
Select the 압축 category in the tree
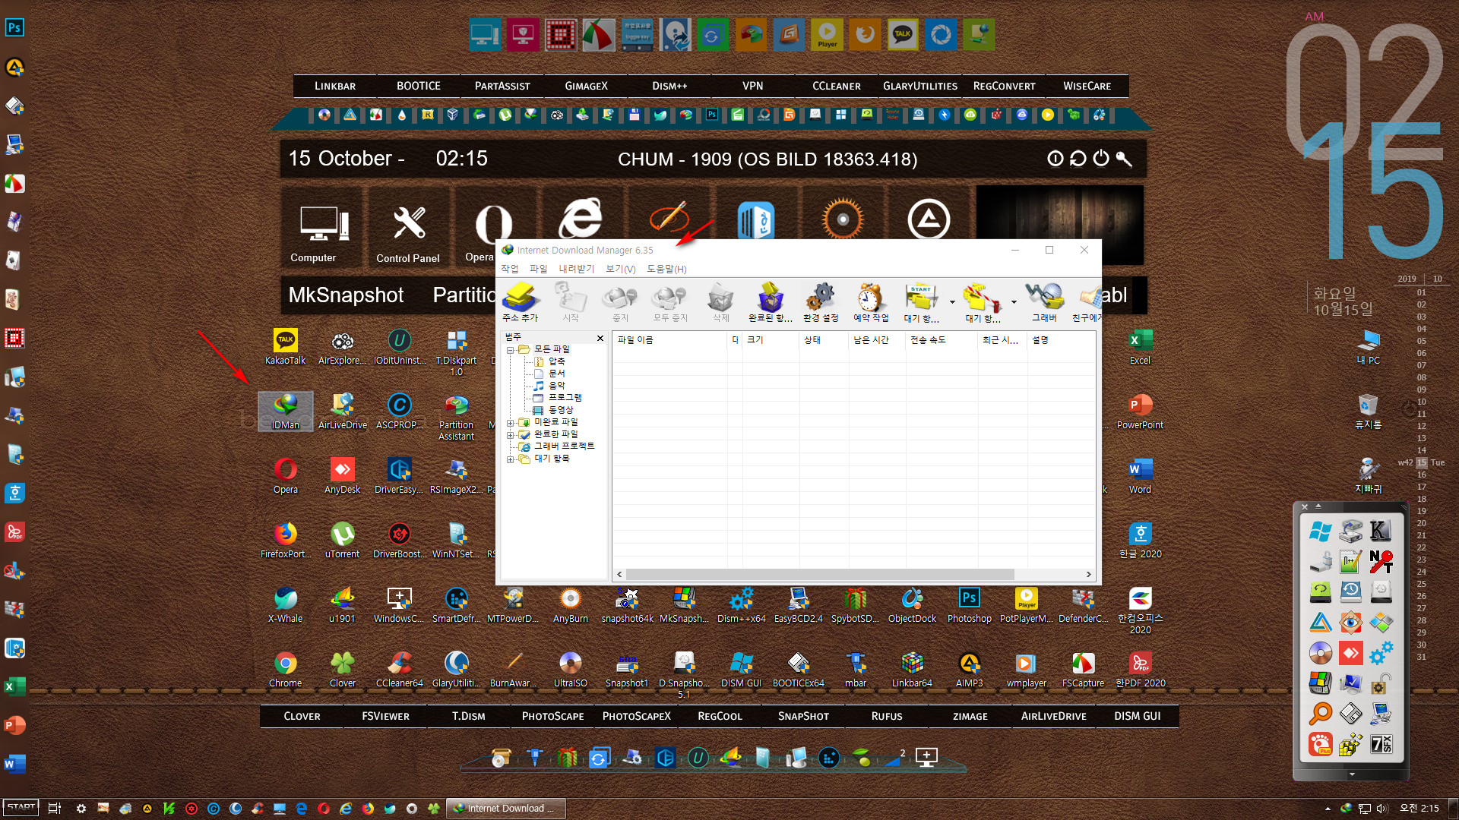tap(557, 361)
